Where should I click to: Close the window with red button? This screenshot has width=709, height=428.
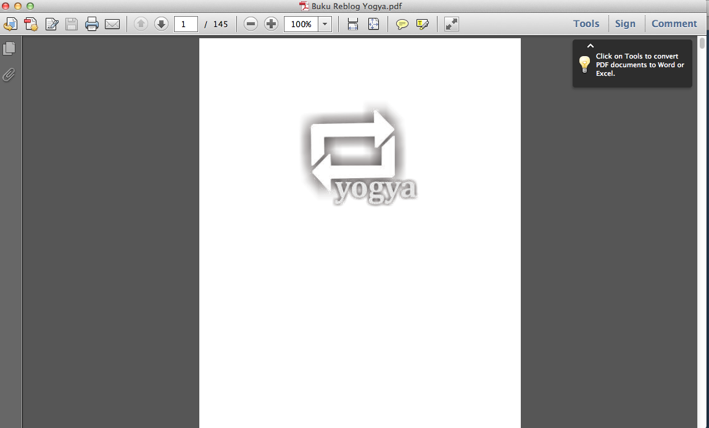click(x=6, y=6)
